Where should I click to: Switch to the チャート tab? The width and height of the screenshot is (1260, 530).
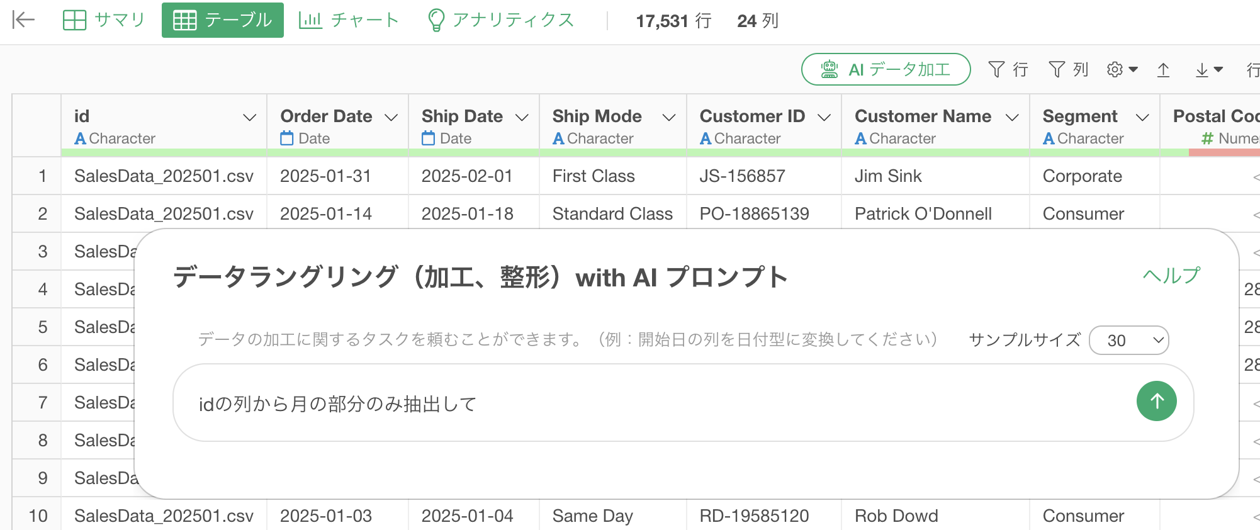tap(349, 20)
